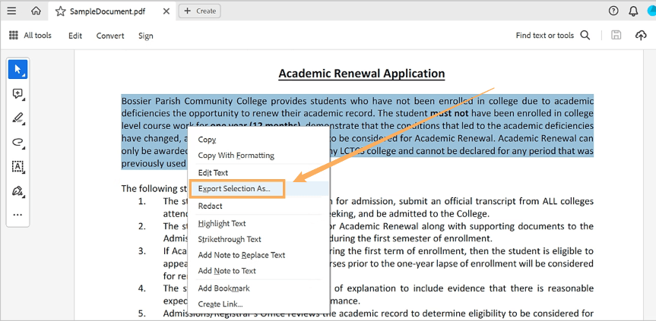Open All tools grid

pyautogui.click(x=30, y=36)
